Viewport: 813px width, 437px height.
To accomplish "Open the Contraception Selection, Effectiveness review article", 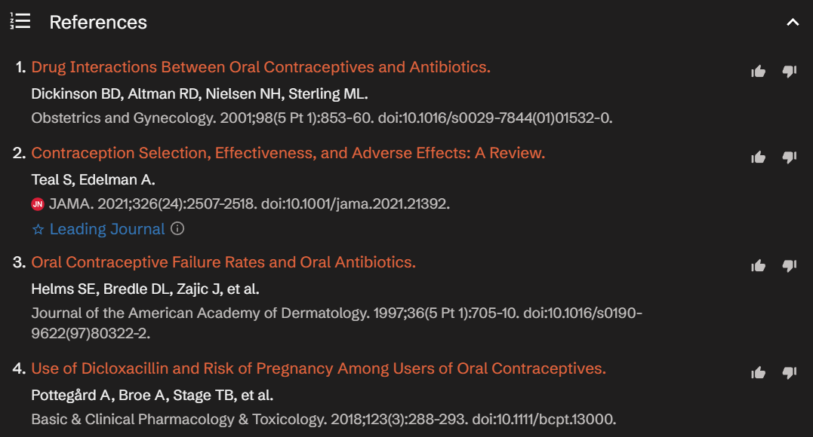I will [288, 153].
